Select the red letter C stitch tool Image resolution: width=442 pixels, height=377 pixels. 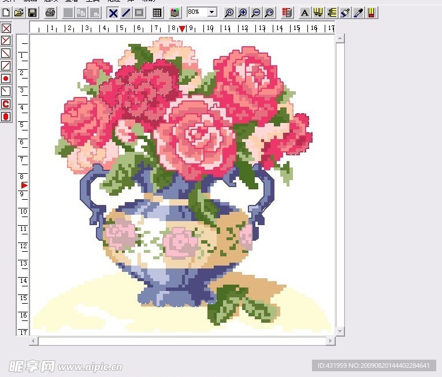point(6,104)
